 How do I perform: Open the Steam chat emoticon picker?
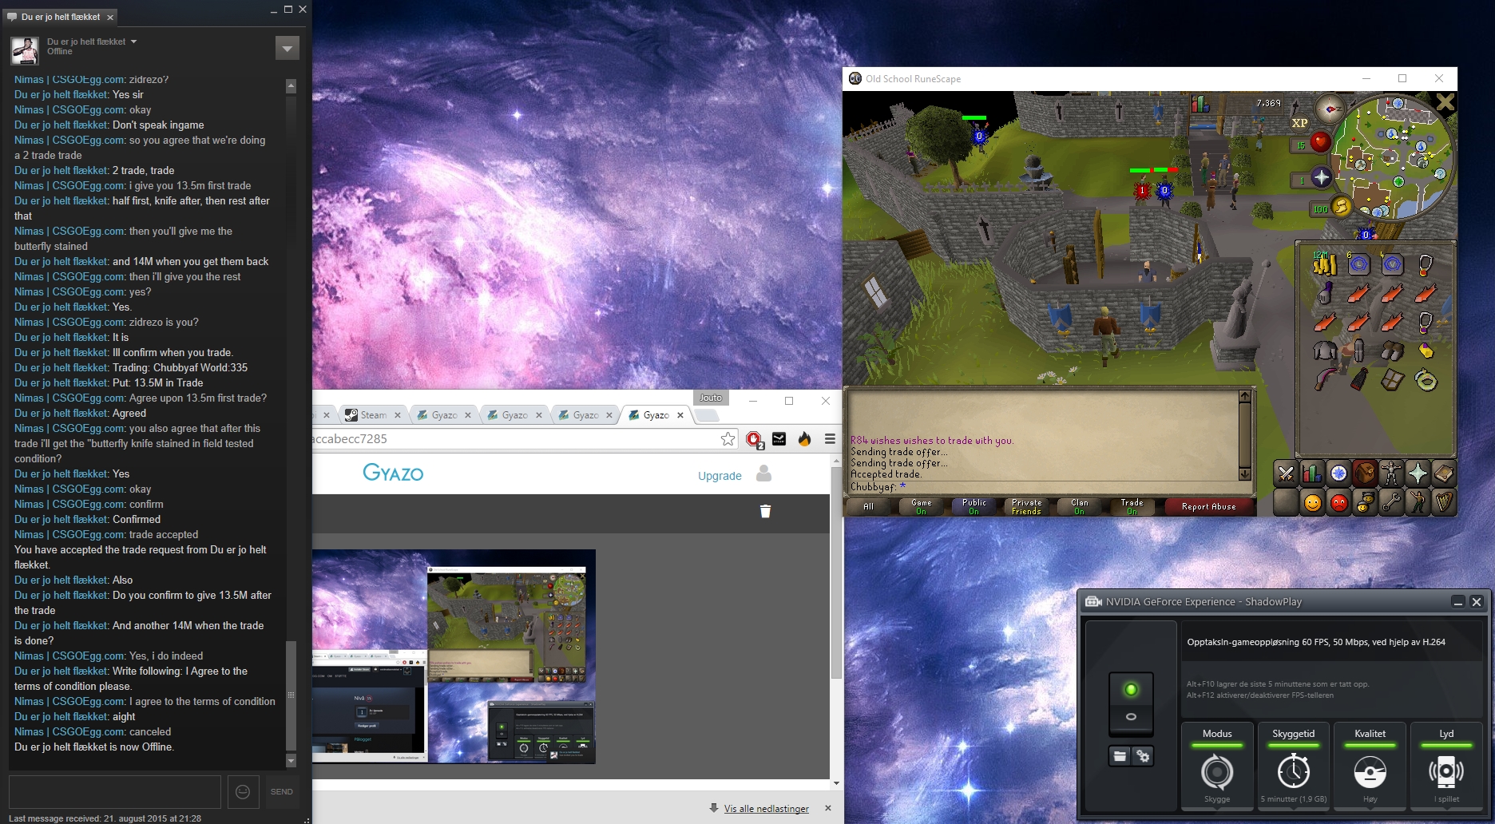coord(243,791)
